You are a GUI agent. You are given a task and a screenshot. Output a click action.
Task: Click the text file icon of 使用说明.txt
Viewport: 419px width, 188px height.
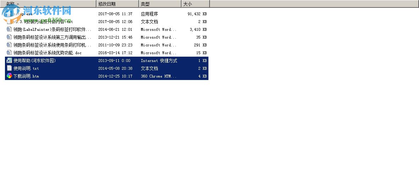pos(9,68)
